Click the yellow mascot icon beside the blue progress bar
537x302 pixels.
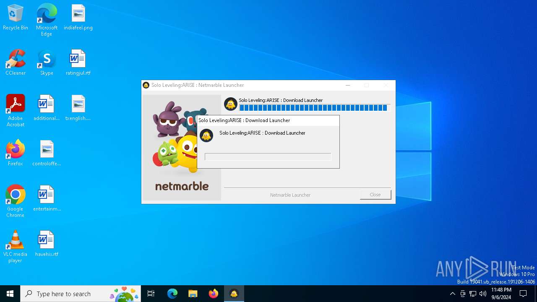(231, 104)
